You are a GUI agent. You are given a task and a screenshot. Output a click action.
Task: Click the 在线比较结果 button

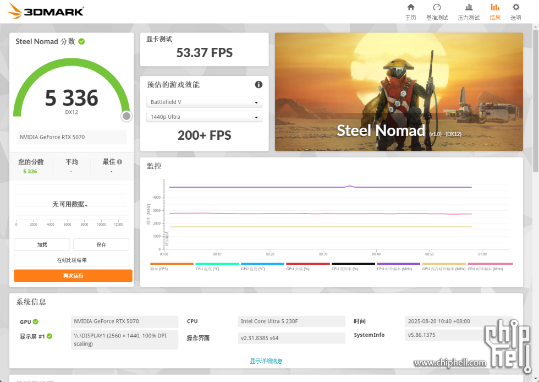point(71,260)
